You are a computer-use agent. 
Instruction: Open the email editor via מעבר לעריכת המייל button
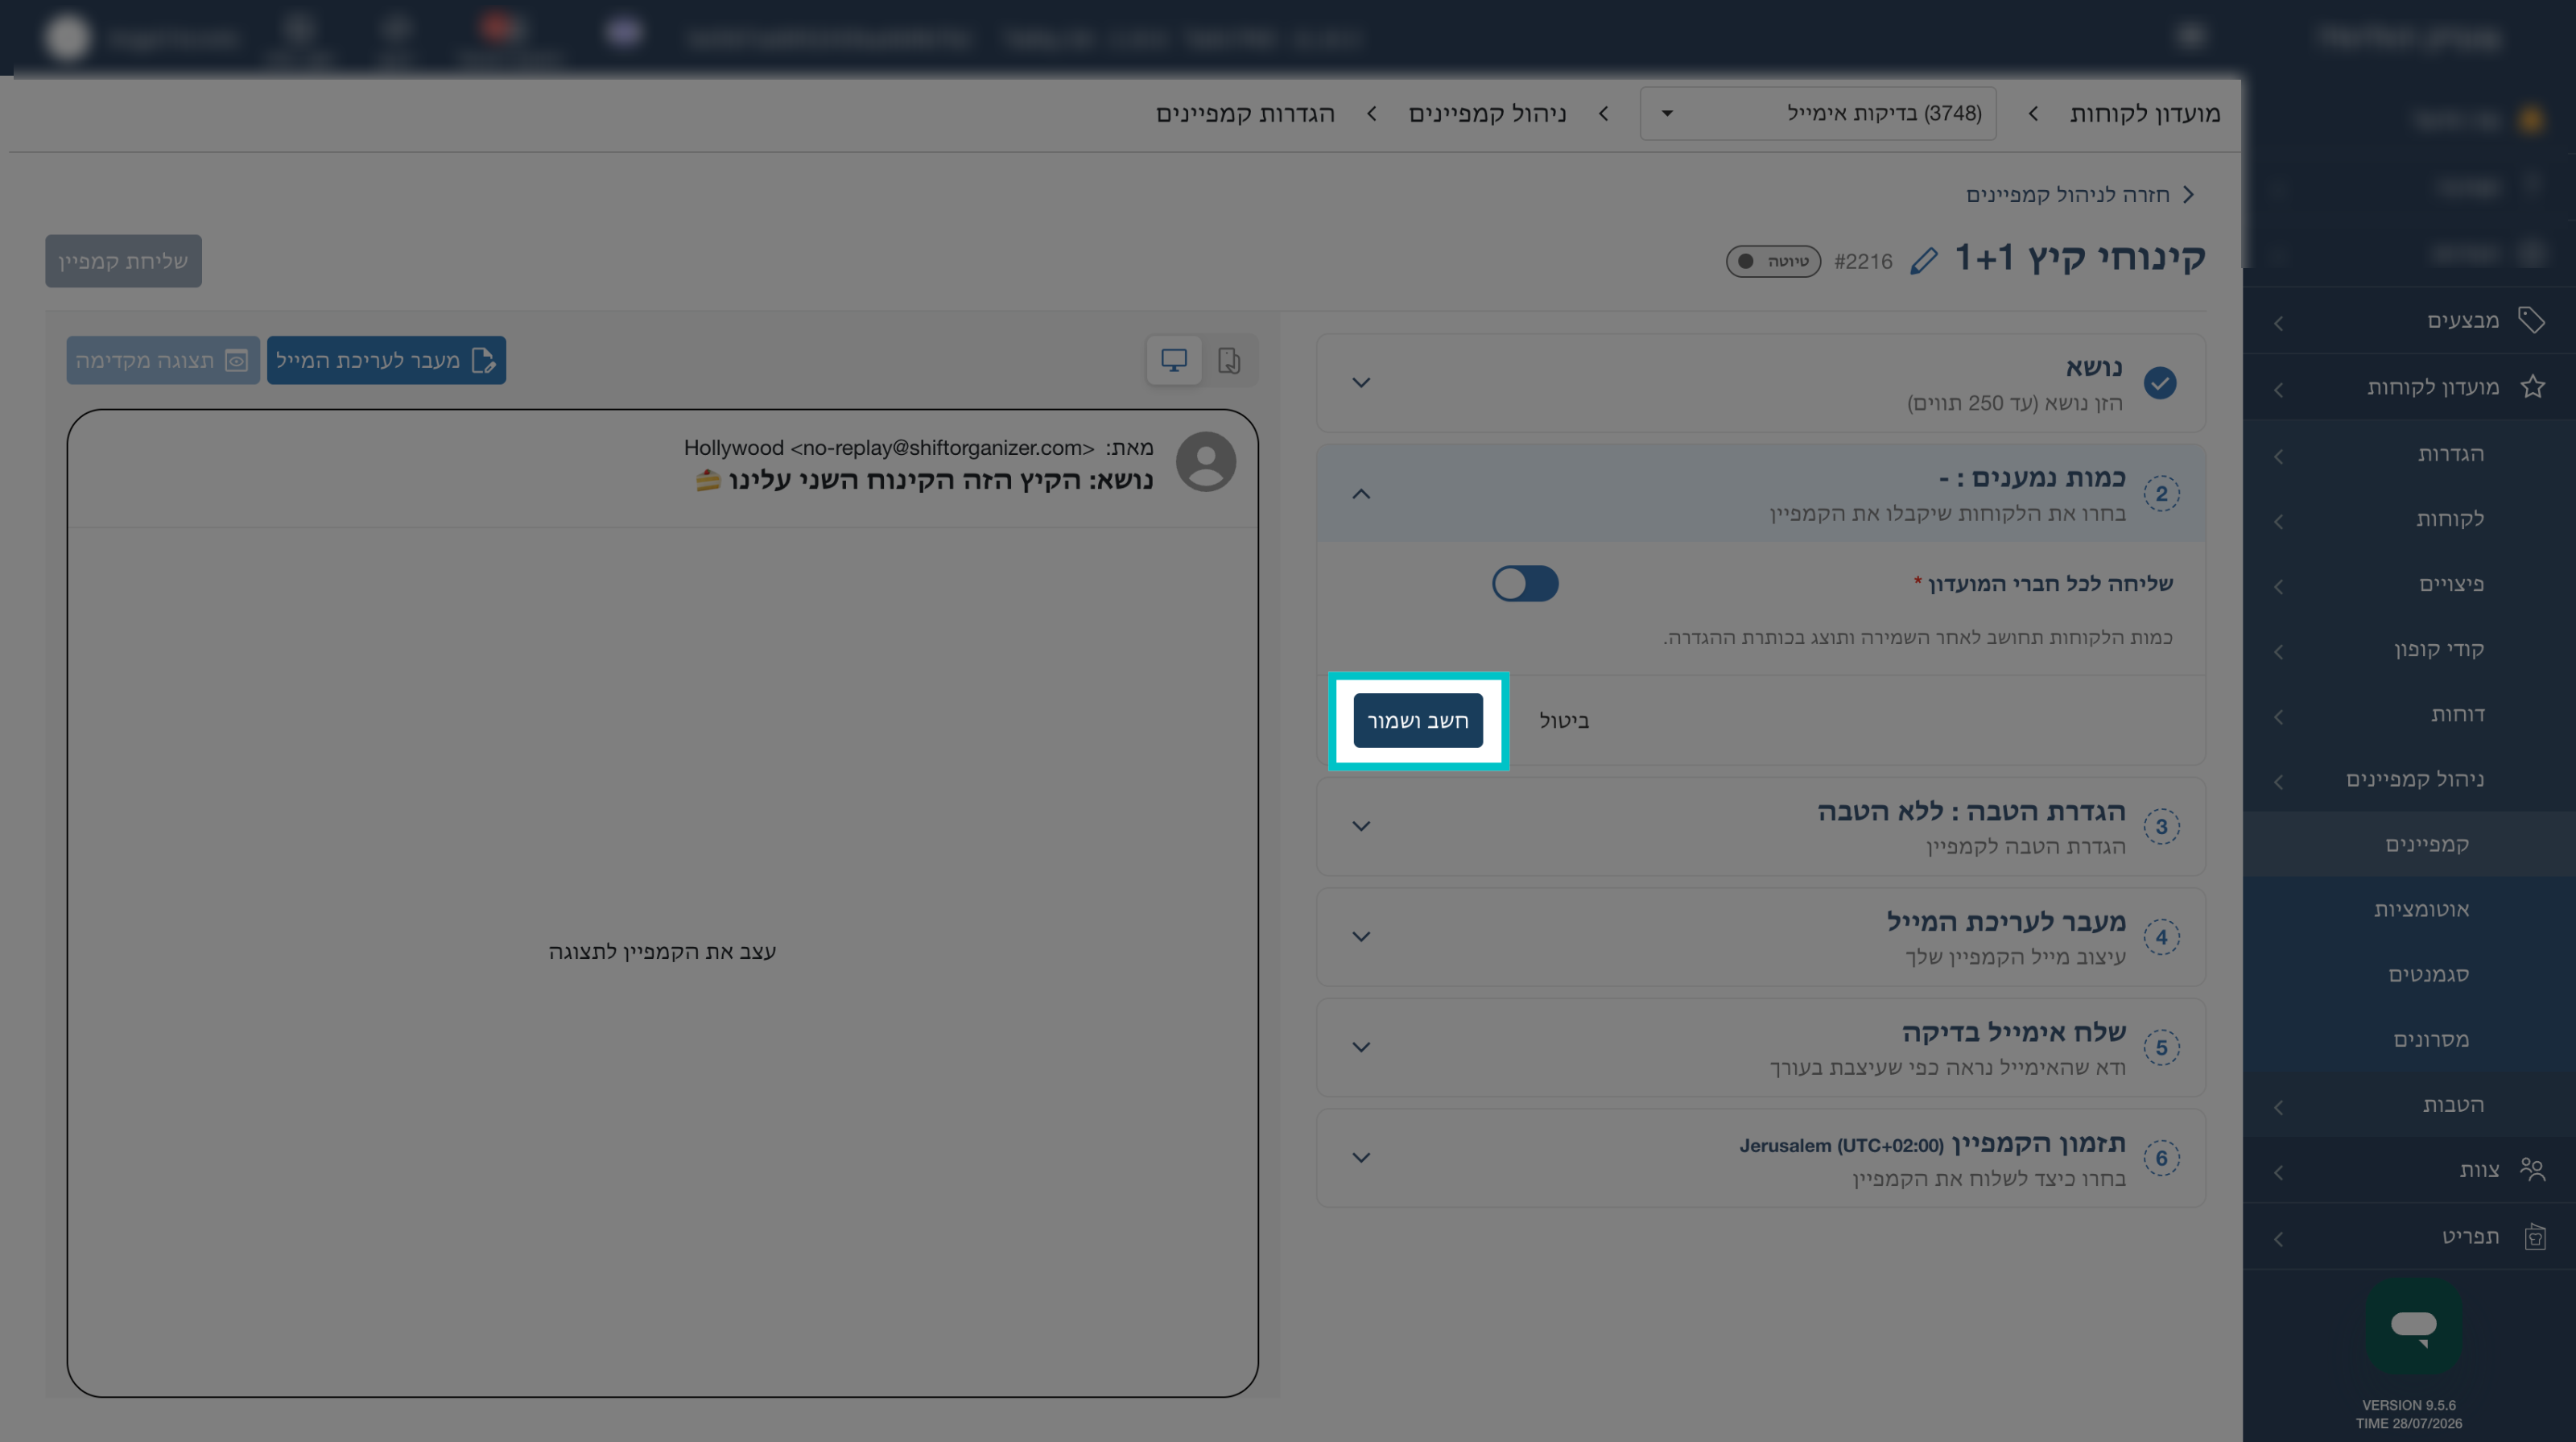pyautogui.click(x=386, y=360)
